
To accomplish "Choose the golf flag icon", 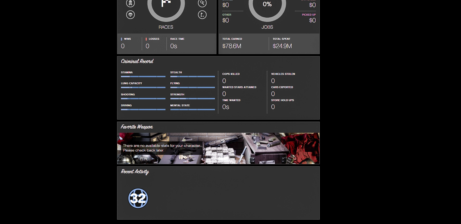I will coord(202,15).
